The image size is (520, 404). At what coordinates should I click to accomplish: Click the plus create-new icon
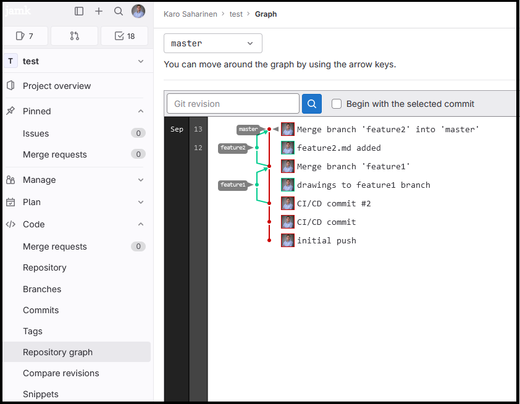[99, 11]
